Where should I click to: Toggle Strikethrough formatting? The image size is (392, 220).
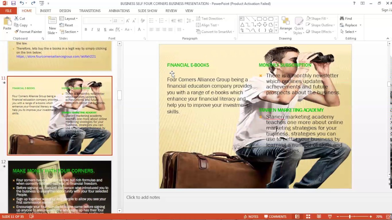111,30
